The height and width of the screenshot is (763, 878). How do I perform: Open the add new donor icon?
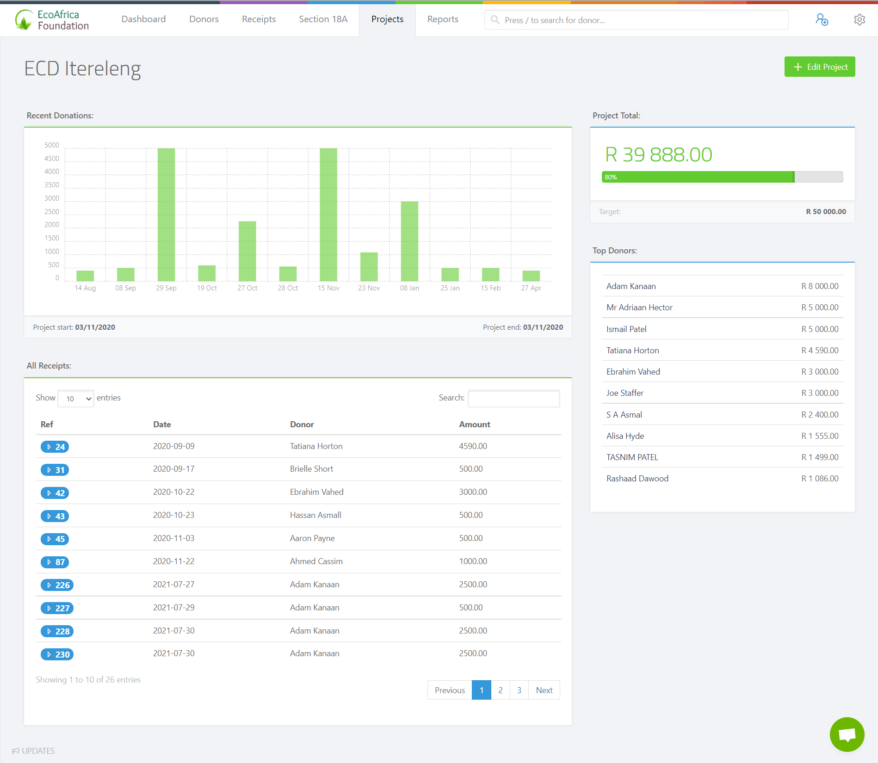[822, 20]
